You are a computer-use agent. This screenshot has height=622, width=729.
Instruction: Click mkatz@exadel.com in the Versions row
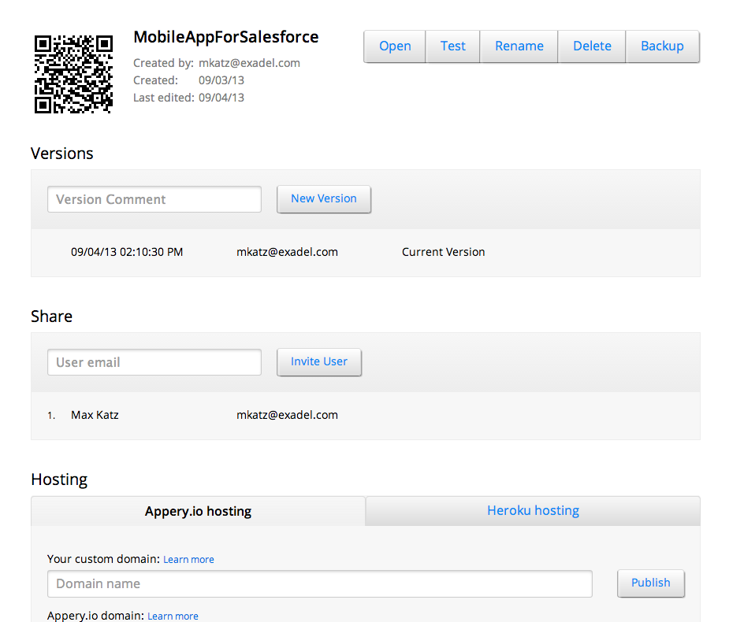pyautogui.click(x=287, y=252)
